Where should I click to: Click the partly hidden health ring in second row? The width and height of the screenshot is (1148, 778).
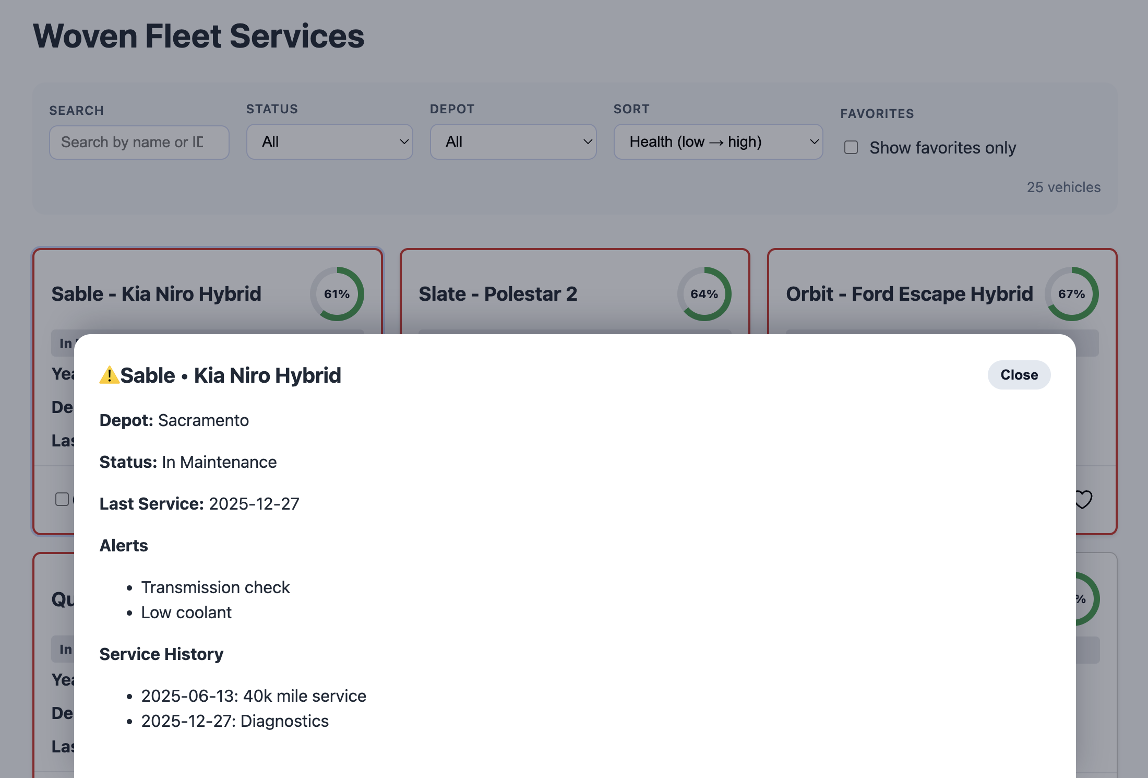(x=1085, y=599)
